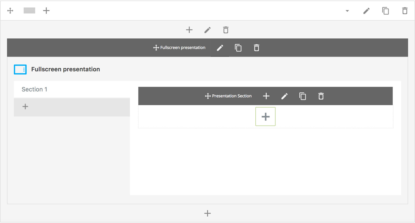Add element via Presentation Section plus

coord(266,96)
